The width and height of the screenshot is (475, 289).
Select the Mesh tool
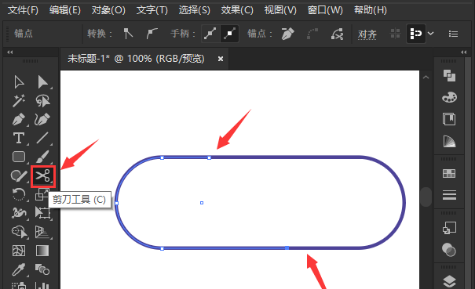(x=19, y=251)
